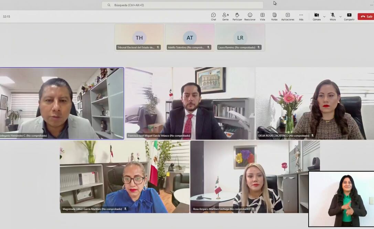Open Aplicaciones add-ons

(x=288, y=17)
